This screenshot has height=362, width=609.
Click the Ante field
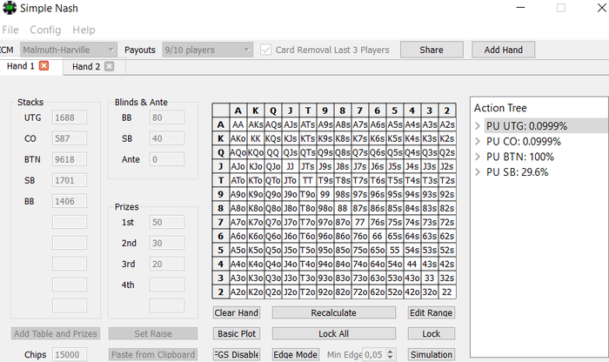point(167,159)
